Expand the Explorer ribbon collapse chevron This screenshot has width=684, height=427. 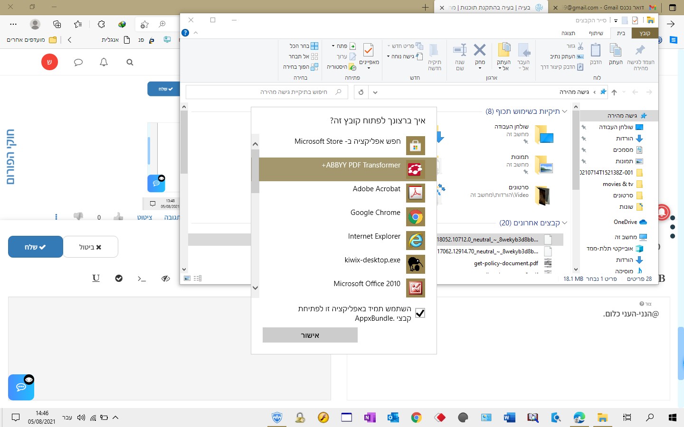click(196, 33)
